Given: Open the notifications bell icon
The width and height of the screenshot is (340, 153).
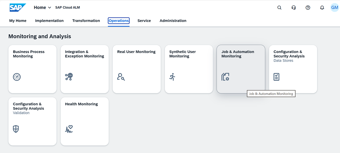Looking at the screenshot, I should point(322,8).
